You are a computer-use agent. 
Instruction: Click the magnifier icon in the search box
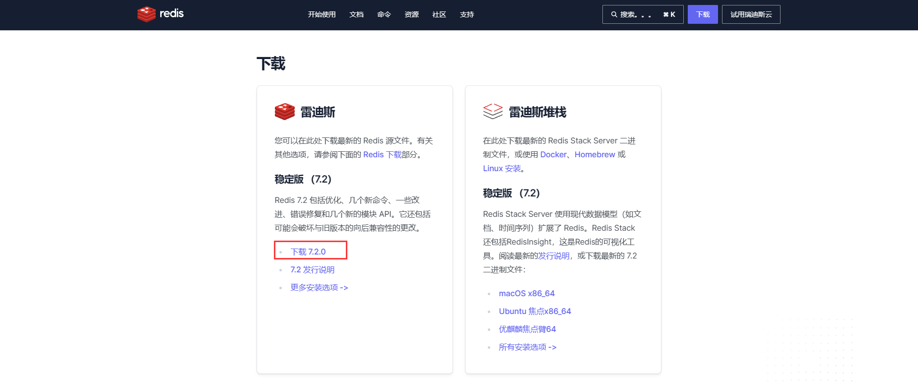pos(614,14)
